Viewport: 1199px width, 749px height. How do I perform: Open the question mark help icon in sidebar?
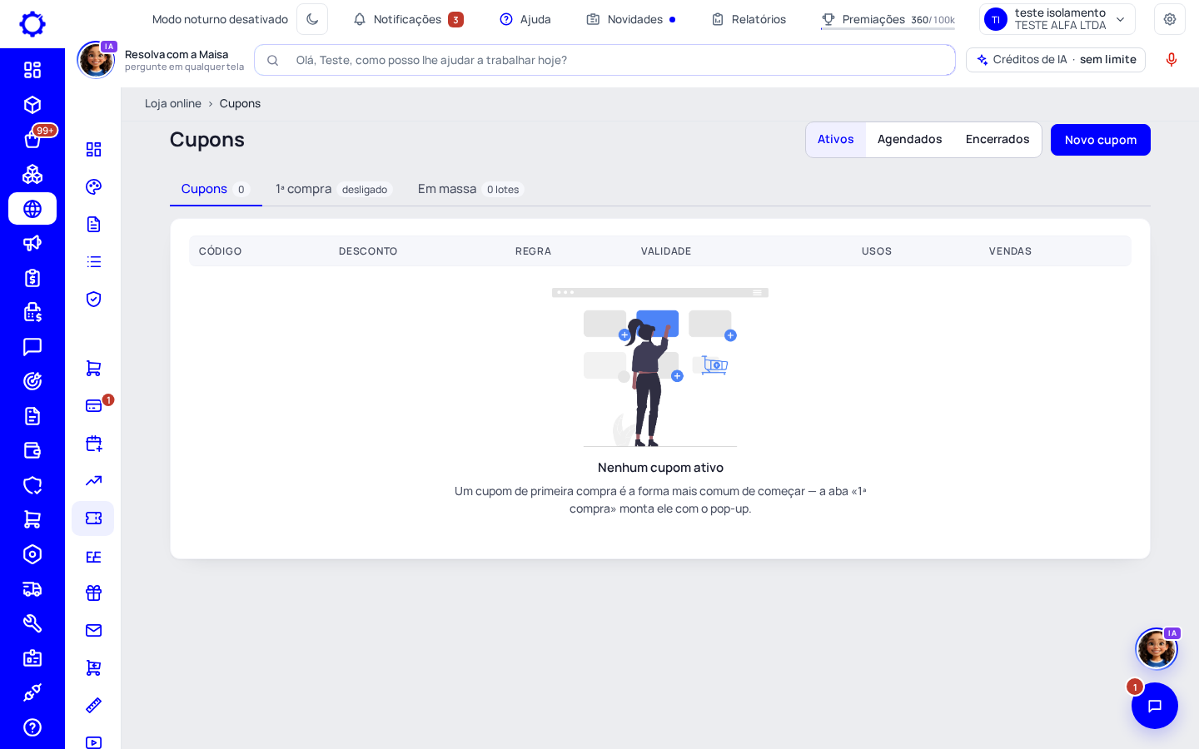32,727
